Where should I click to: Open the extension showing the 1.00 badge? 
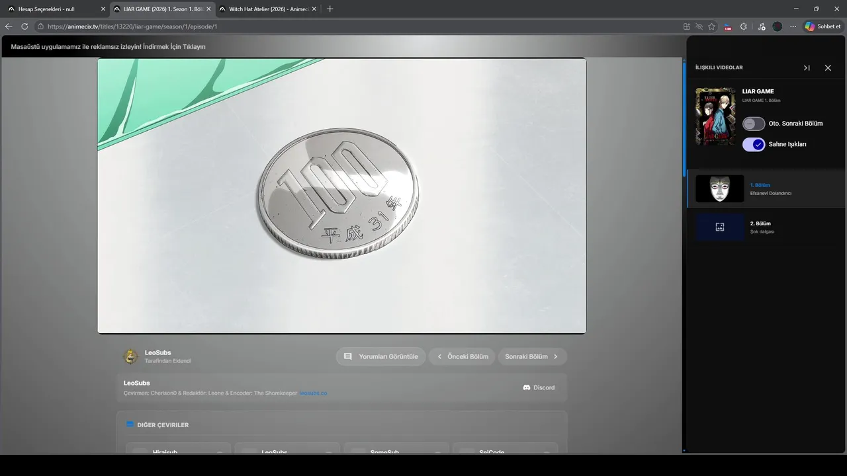pos(728,26)
